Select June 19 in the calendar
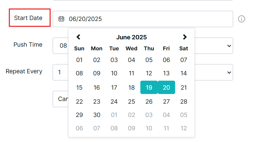 (x=149, y=87)
